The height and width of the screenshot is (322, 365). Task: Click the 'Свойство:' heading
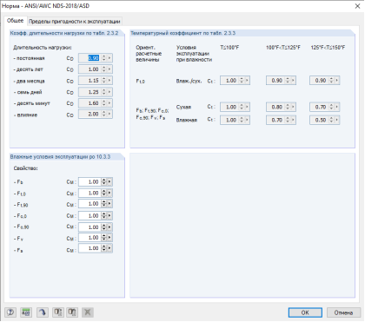click(x=25, y=168)
